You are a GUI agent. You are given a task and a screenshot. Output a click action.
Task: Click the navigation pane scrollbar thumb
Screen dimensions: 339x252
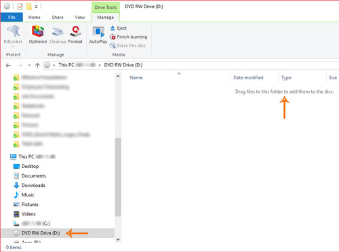(118, 177)
